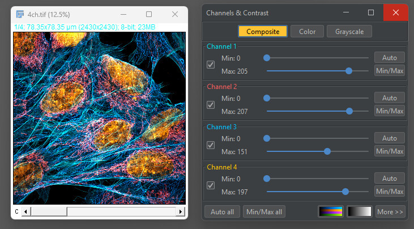Close the Channels & Contrast dialog
The width and height of the screenshot is (414, 229).
click(395, 12)
